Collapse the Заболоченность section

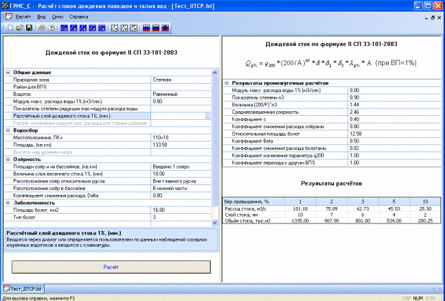8,203
